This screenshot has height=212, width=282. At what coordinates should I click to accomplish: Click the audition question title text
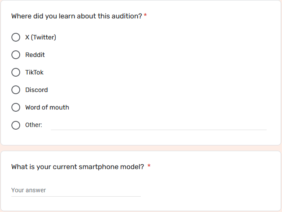pyautogui.click(x=77, y=16)
